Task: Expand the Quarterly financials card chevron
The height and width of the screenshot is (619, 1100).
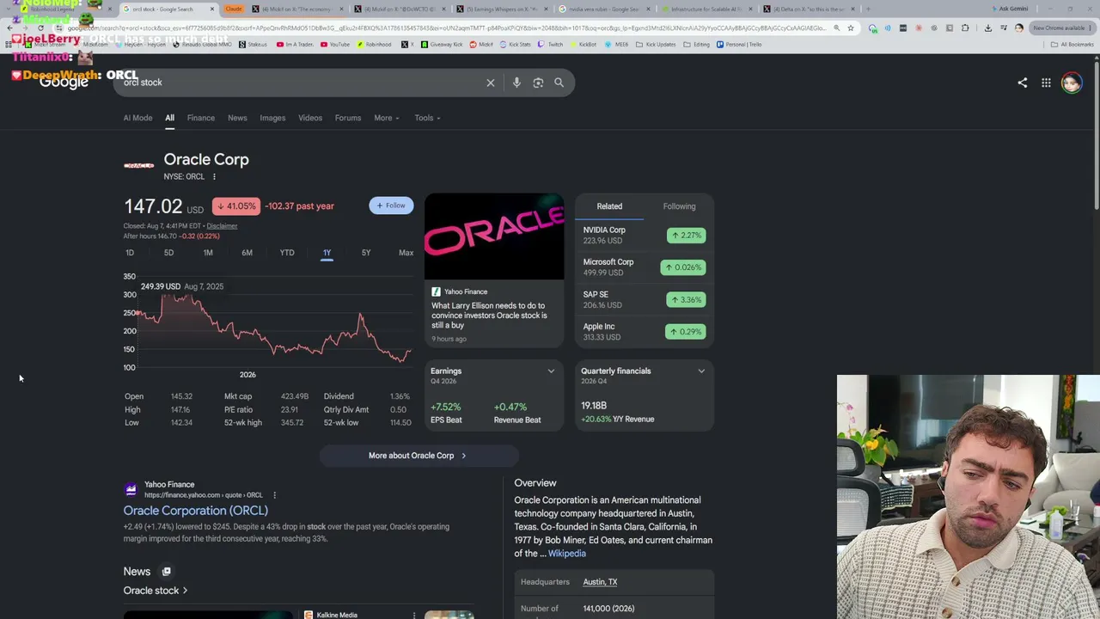Action: (x=701, y=371)
